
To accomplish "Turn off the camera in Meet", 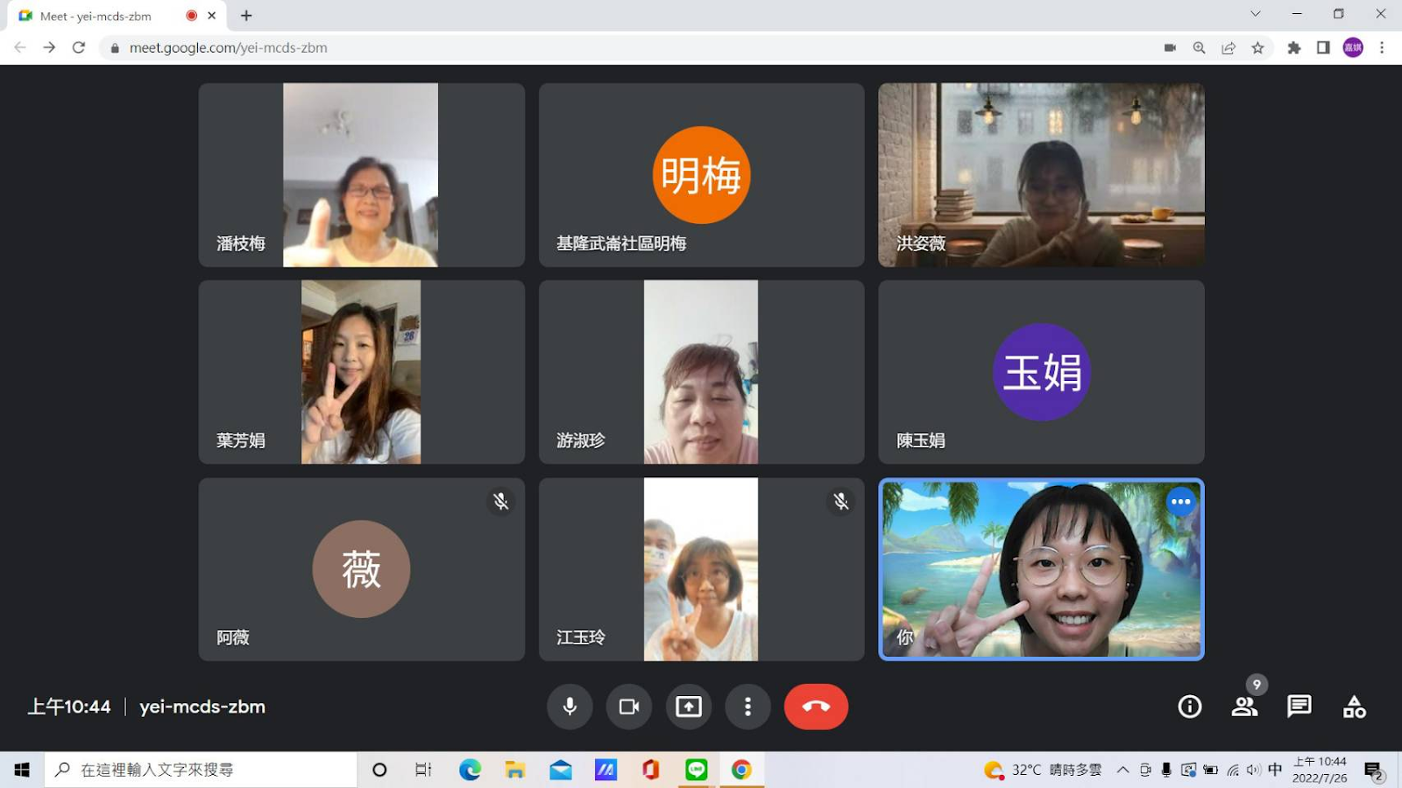I will point(629,707).
